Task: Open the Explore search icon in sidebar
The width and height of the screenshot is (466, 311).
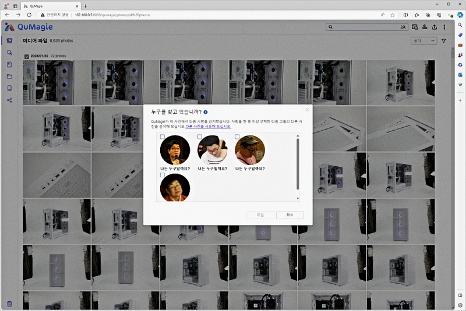Action: [9, 52]
